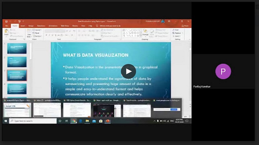Click the Shape Effects command

click(161, 36)
